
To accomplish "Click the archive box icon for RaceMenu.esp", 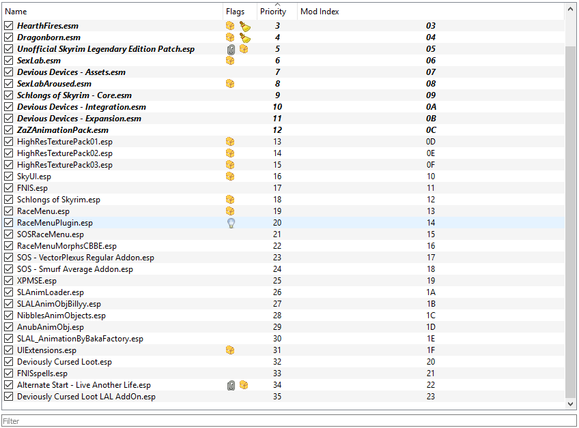I will (x=230, y=211).
